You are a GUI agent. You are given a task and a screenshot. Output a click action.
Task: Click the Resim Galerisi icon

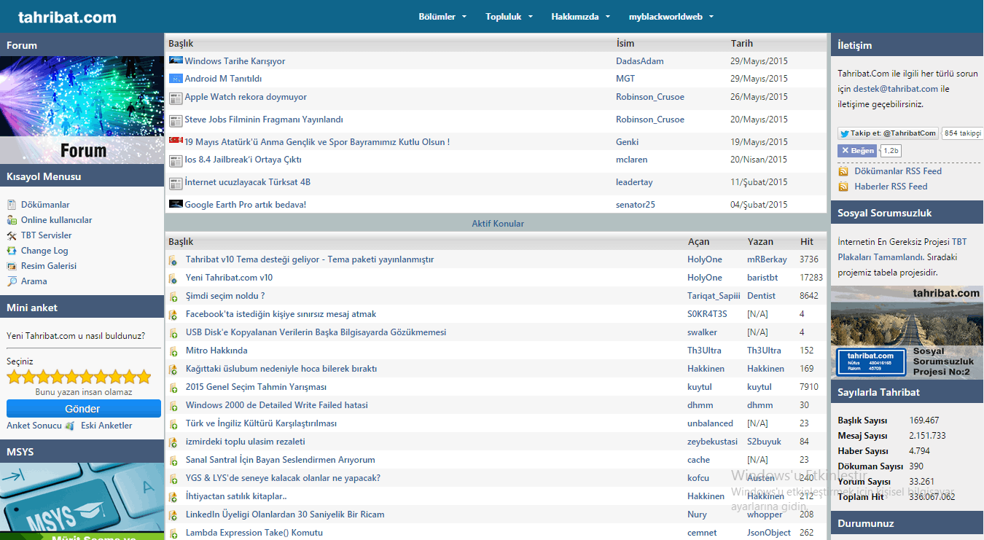pos(12,266)
